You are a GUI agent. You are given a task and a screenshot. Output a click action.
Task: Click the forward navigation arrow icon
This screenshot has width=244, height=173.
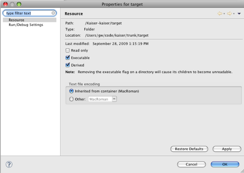tap(229, 14)
